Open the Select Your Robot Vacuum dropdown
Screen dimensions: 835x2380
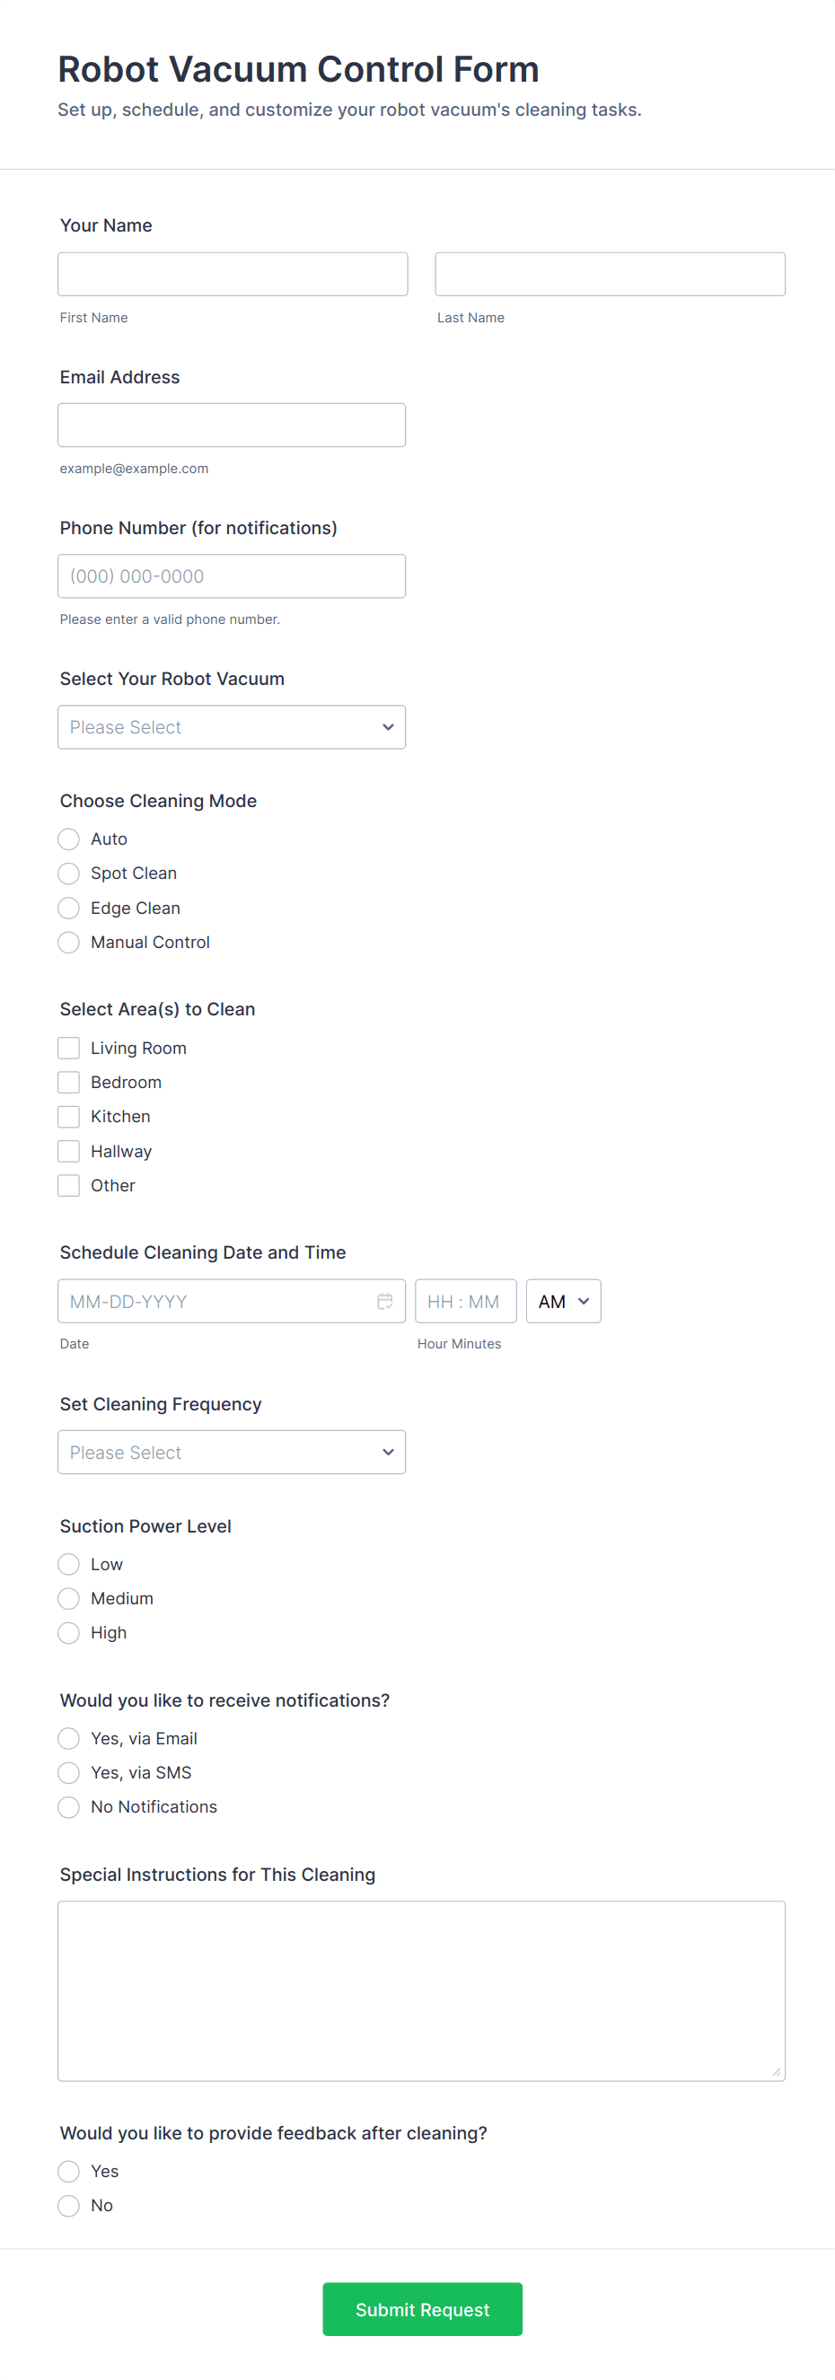tap(231, 727)
